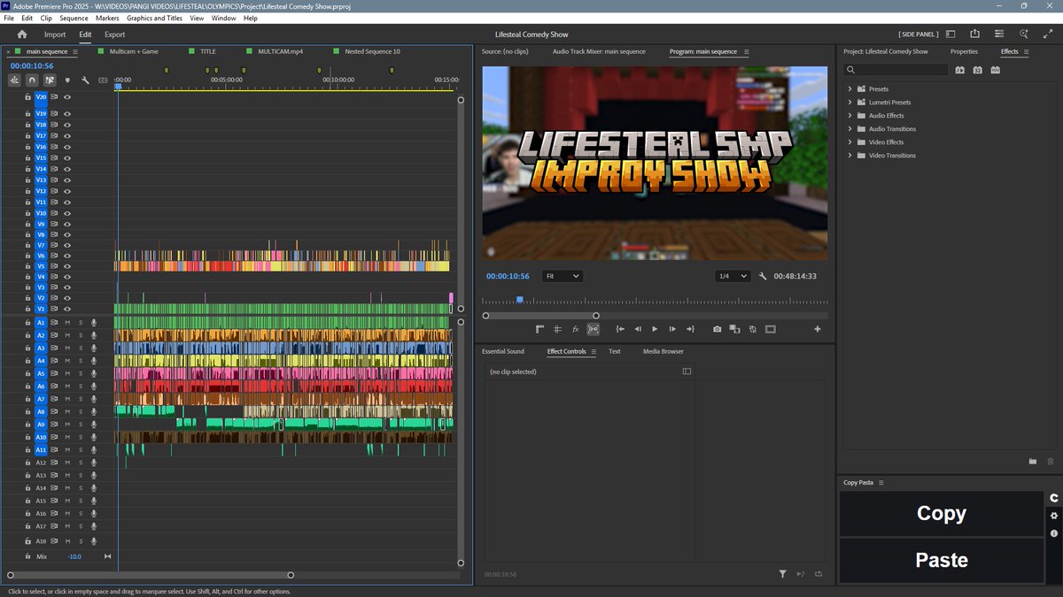The width and height of the screenshot is (1063, 597).
Task: Switch to Multicam + Game sequence tab
Action: [x=134, y=51]
